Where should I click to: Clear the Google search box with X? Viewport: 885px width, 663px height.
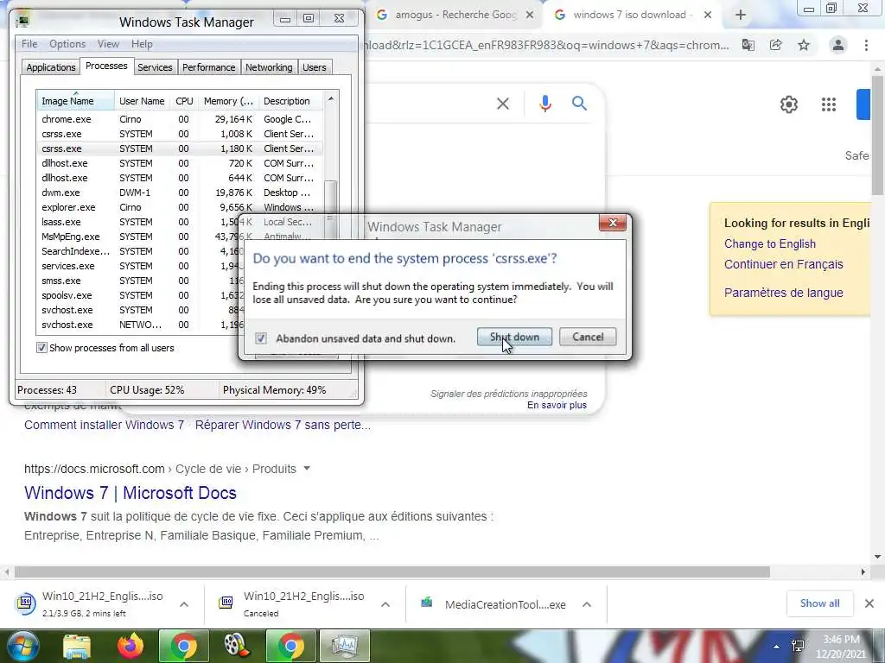[x=502, y=104]
